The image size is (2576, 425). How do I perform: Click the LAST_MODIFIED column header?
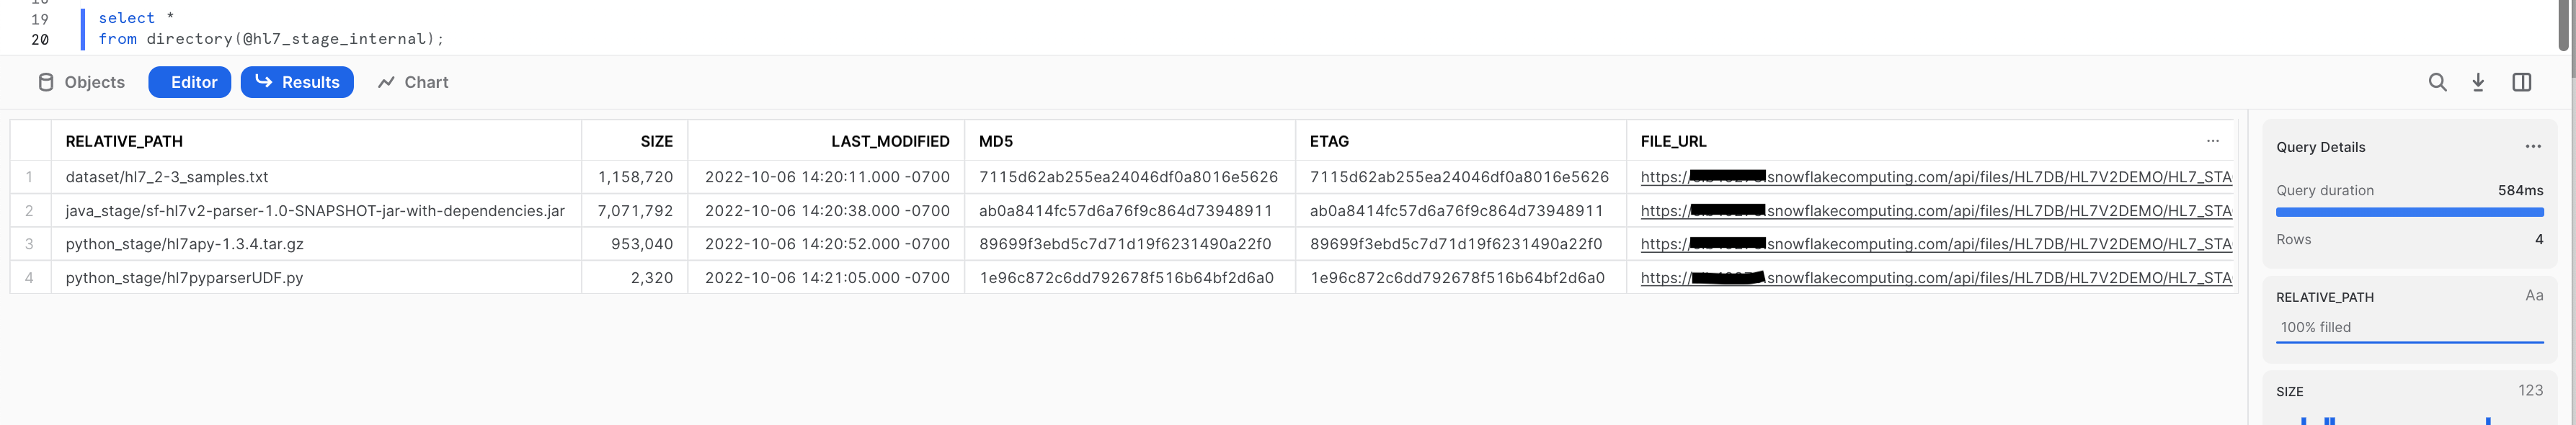(889, 142)
